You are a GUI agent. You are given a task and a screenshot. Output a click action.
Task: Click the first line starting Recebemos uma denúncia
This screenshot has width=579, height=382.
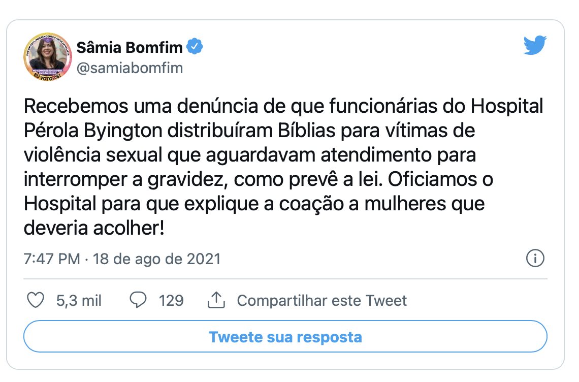[x=283, y=106]
